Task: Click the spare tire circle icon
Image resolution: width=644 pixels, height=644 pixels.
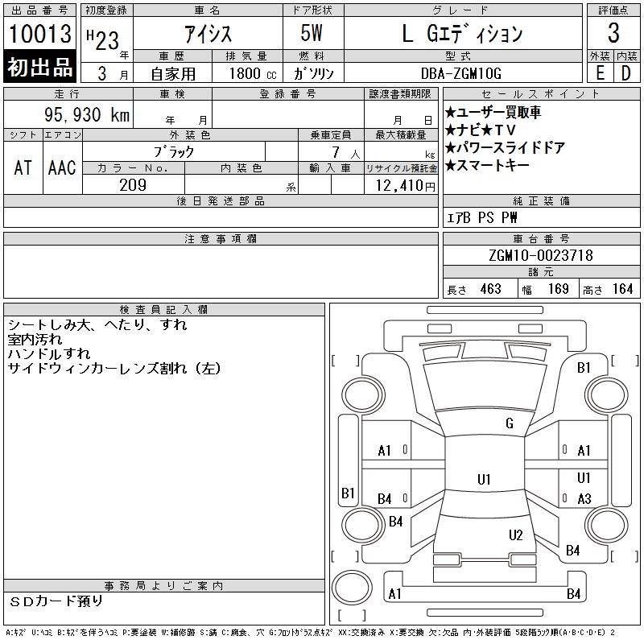Action: (x=352, y=588)
